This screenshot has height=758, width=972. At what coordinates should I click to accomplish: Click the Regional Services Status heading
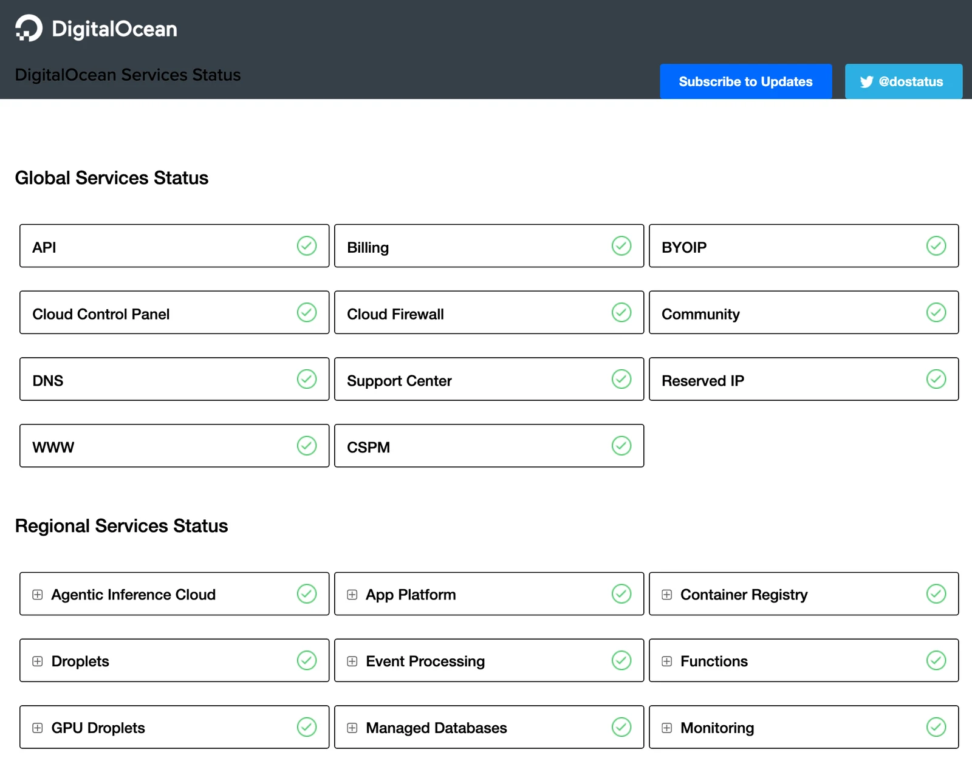coord(122,526)
